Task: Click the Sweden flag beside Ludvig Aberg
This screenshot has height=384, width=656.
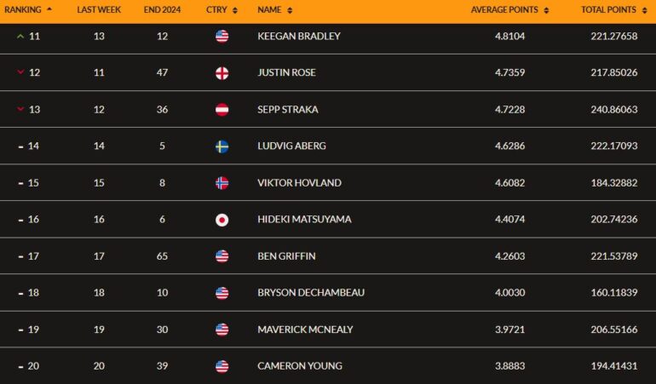Action: 222,146
